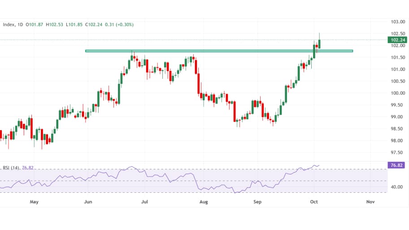Image resolution: width=409 pixels, height=230 pixels.
Task: Click the RSI (14) indicator label
Action: point(11,168)
